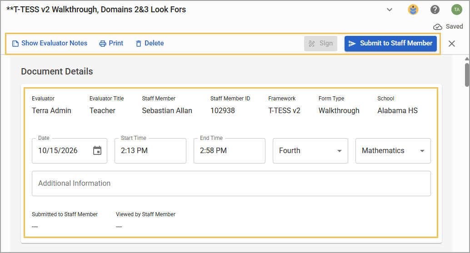Viewport: 470px width, 253px height.
Task: Click the staff member Sebastian Allan
Action: coord(167,110)
